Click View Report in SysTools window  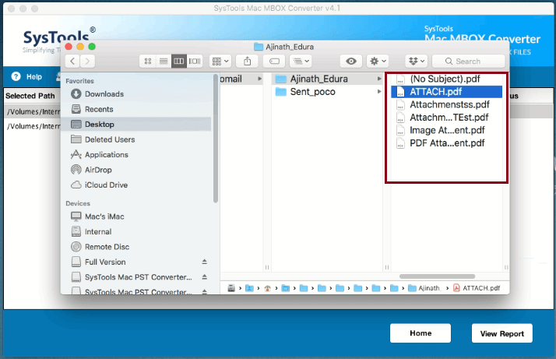501,333
